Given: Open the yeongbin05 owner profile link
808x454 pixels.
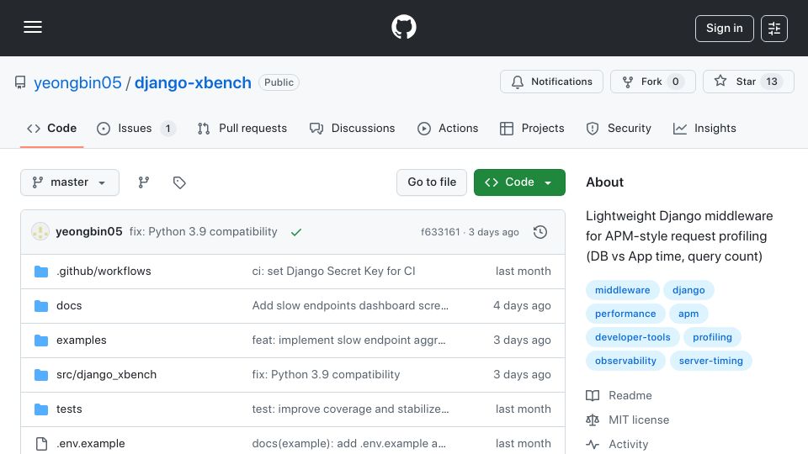Looking at the screenshot, I should [x=77, y=82].
